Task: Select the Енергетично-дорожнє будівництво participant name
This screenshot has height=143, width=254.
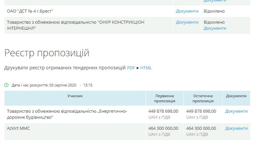Action: click(x=67, y=114)
